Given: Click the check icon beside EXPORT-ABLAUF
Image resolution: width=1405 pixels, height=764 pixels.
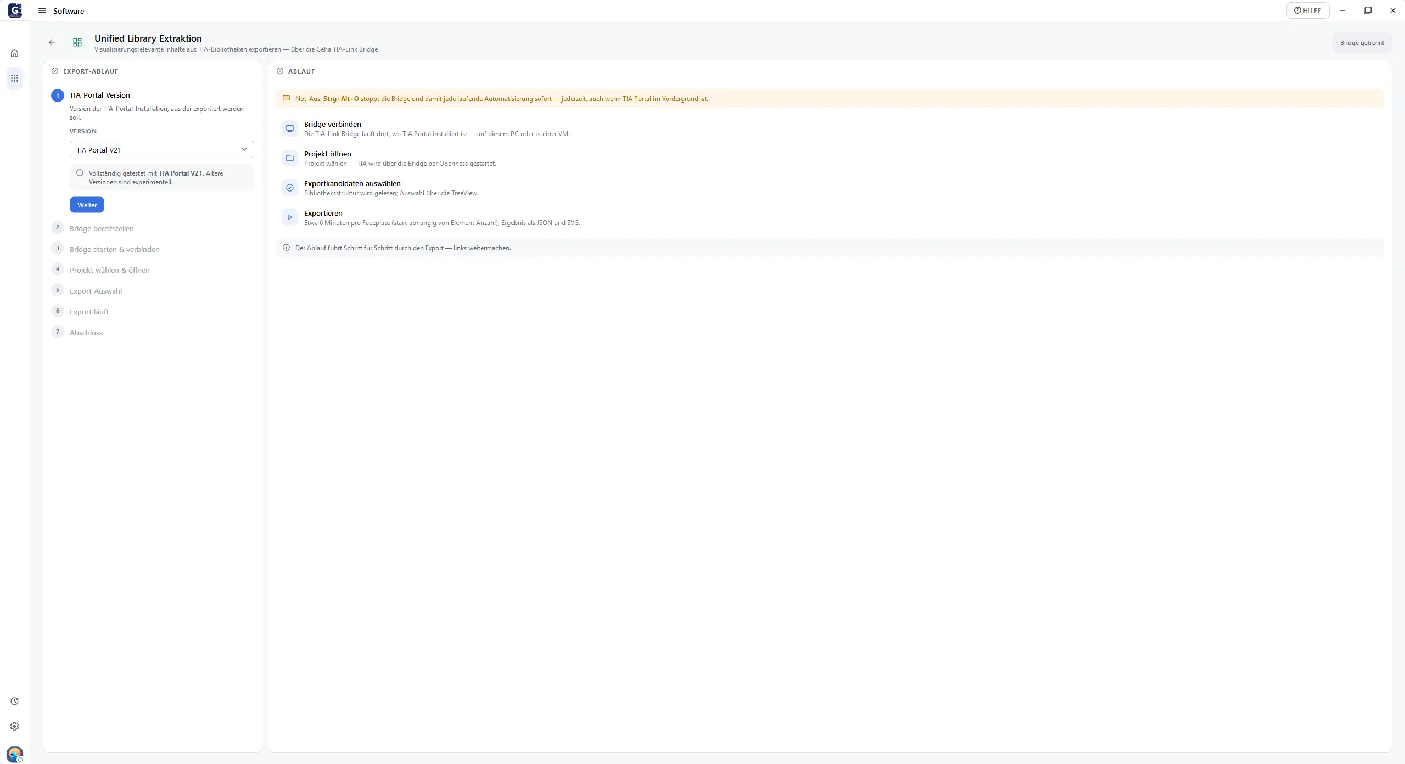Looking at the screenshot, I should click(55, 71).
